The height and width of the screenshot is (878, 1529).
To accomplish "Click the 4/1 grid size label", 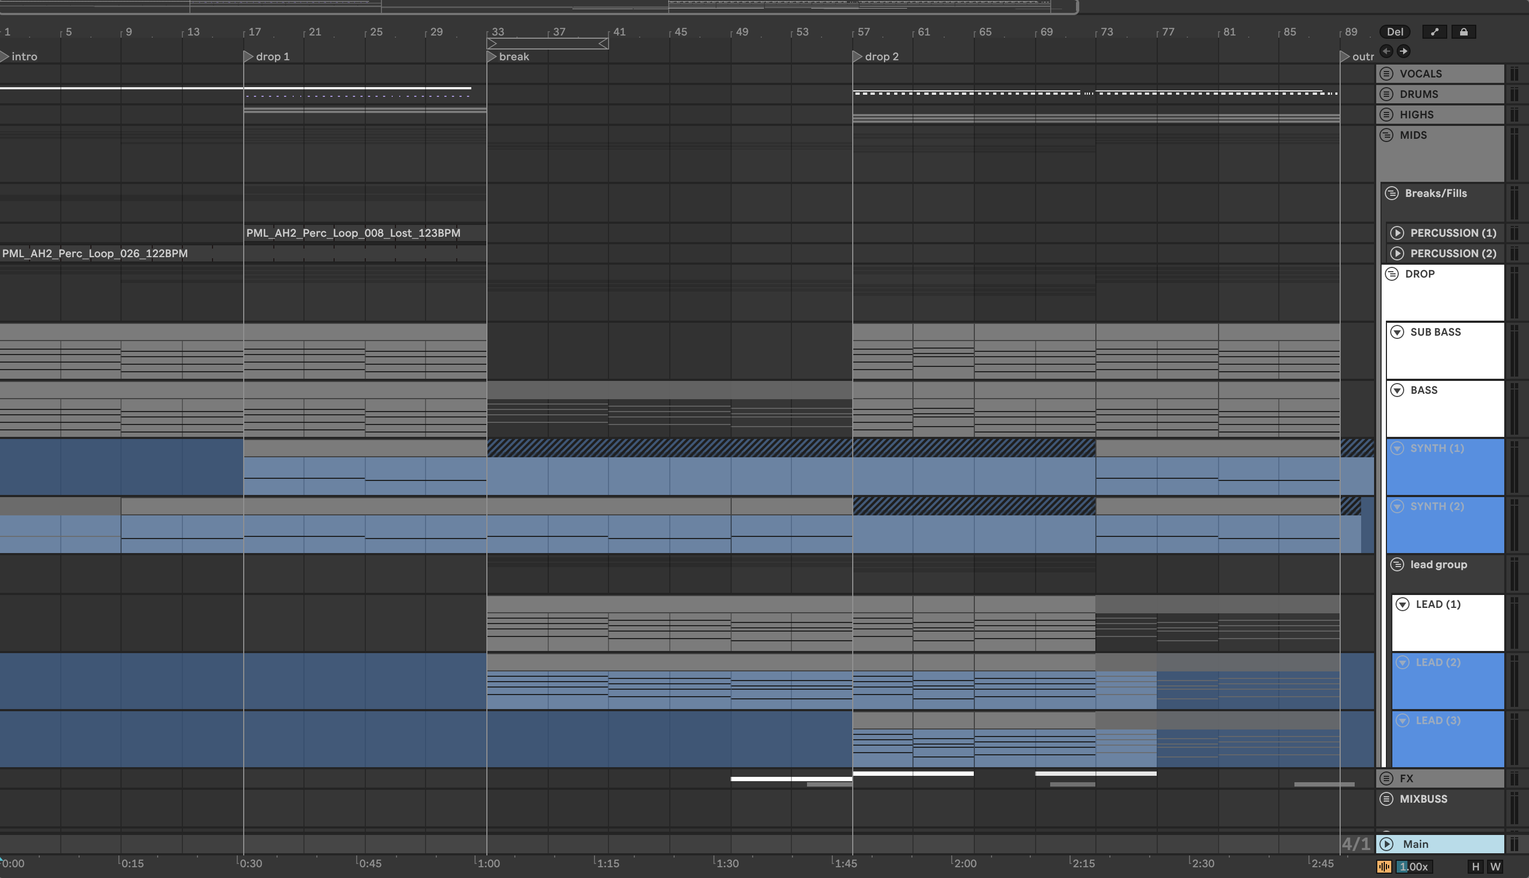I will pyautogui.click(x=1356, y=844).
